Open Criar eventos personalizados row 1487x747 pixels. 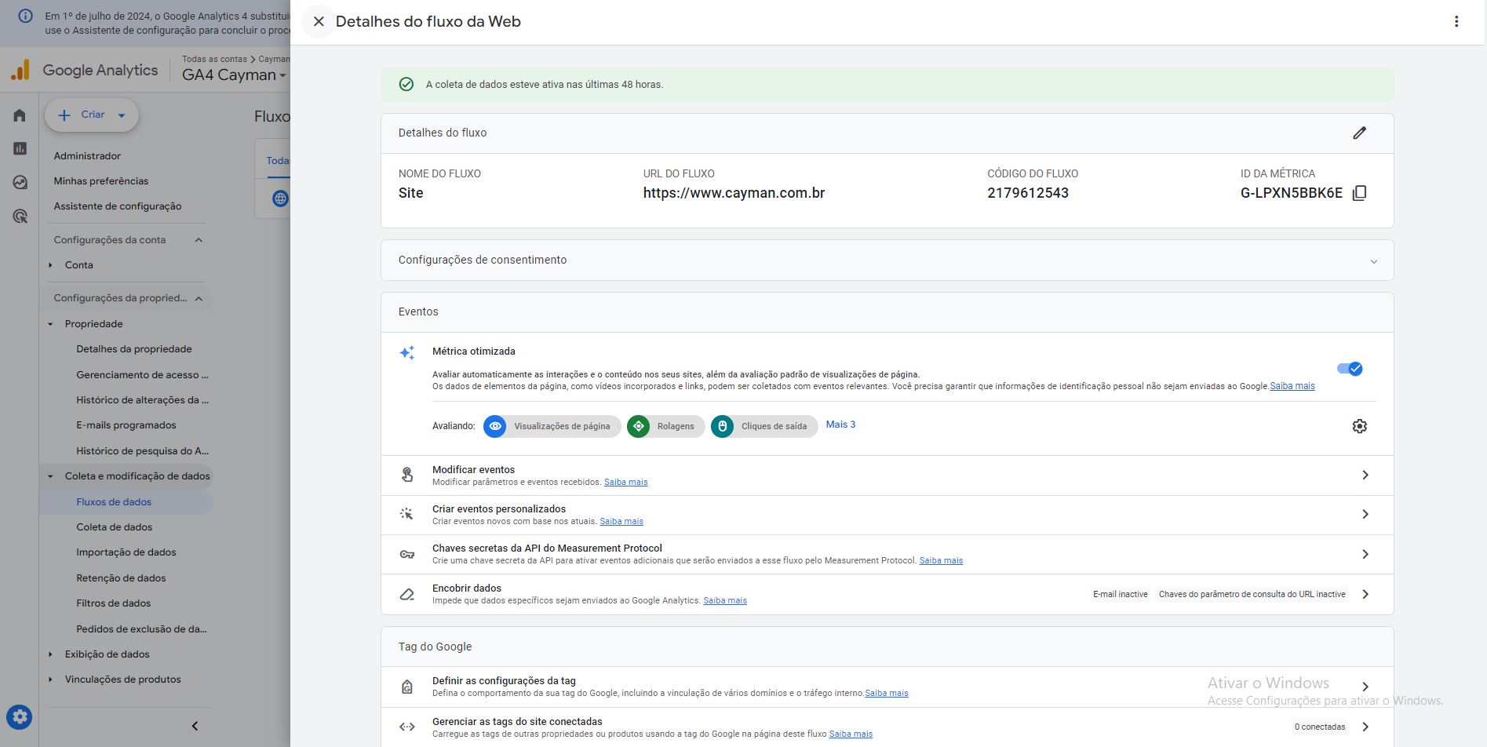click(887, 515)
